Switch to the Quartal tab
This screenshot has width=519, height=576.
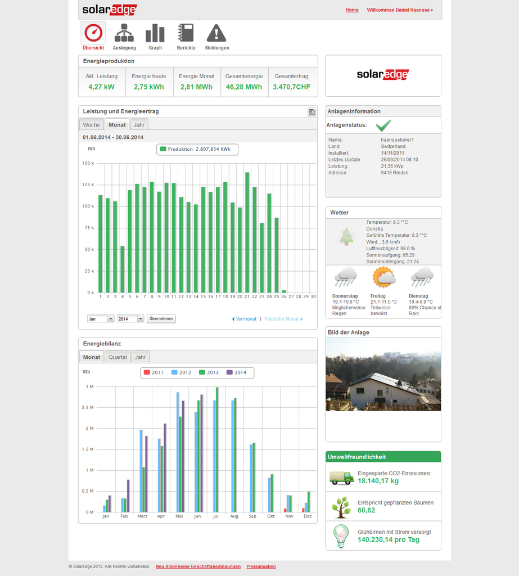(118, 357)
